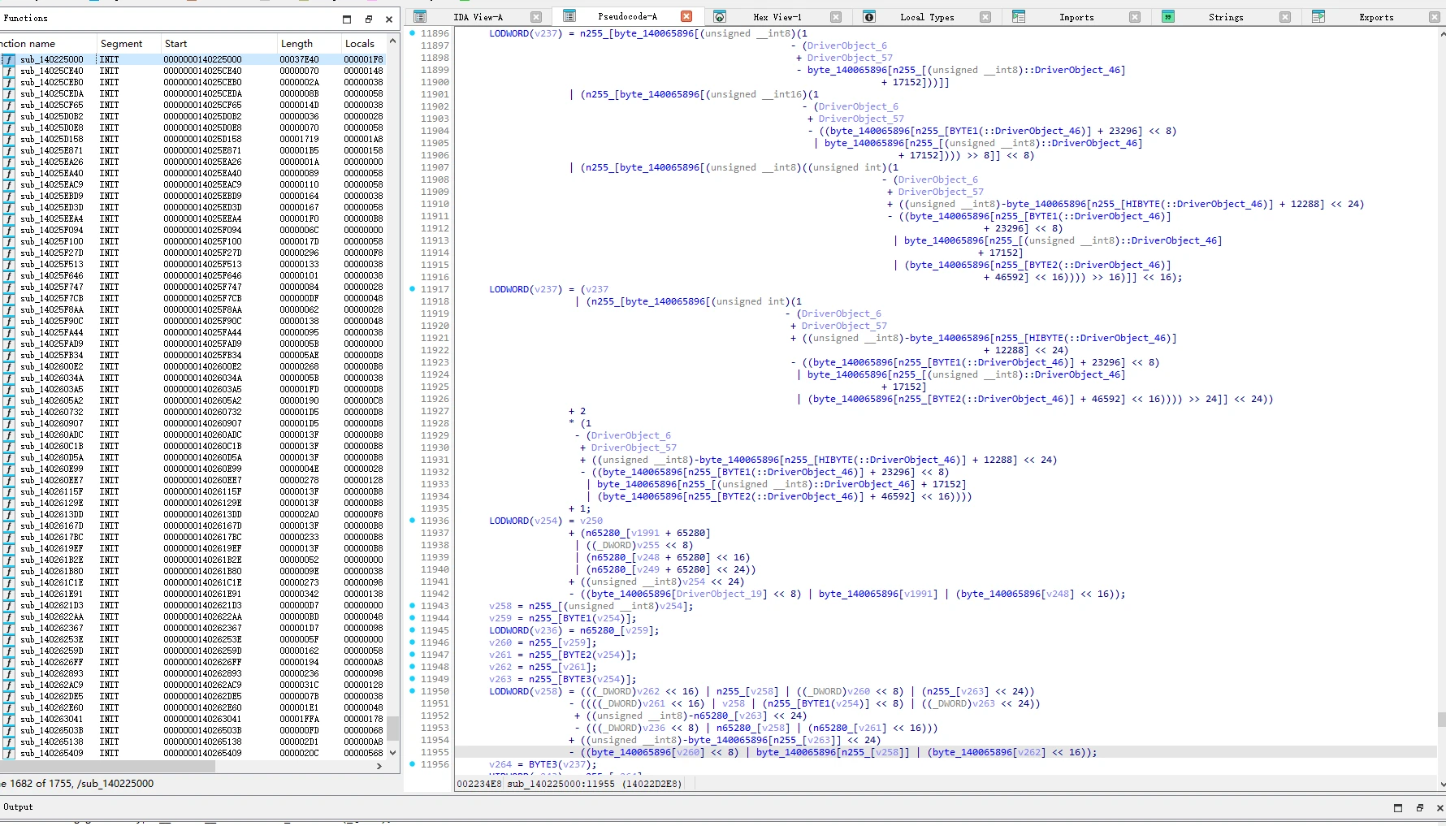
Task: Click the breakpoint dot at line 11936
Action: point(412,521)
